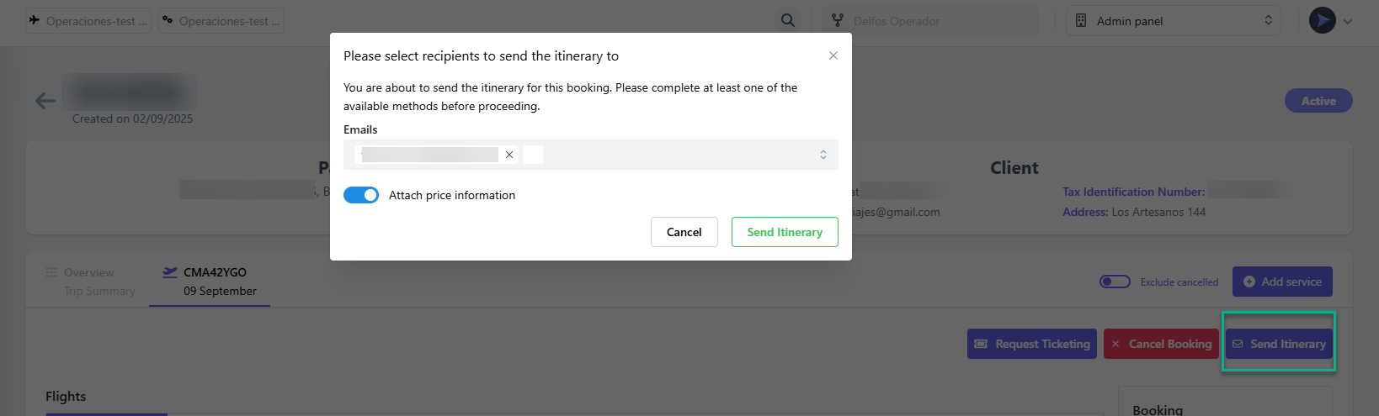Screen dimensions: 1379x416
Task: Switch to the Overview Trip Summary tab
Action: [x=90, y=282]
